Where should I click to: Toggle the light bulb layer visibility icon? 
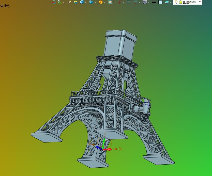coord(176,2)
